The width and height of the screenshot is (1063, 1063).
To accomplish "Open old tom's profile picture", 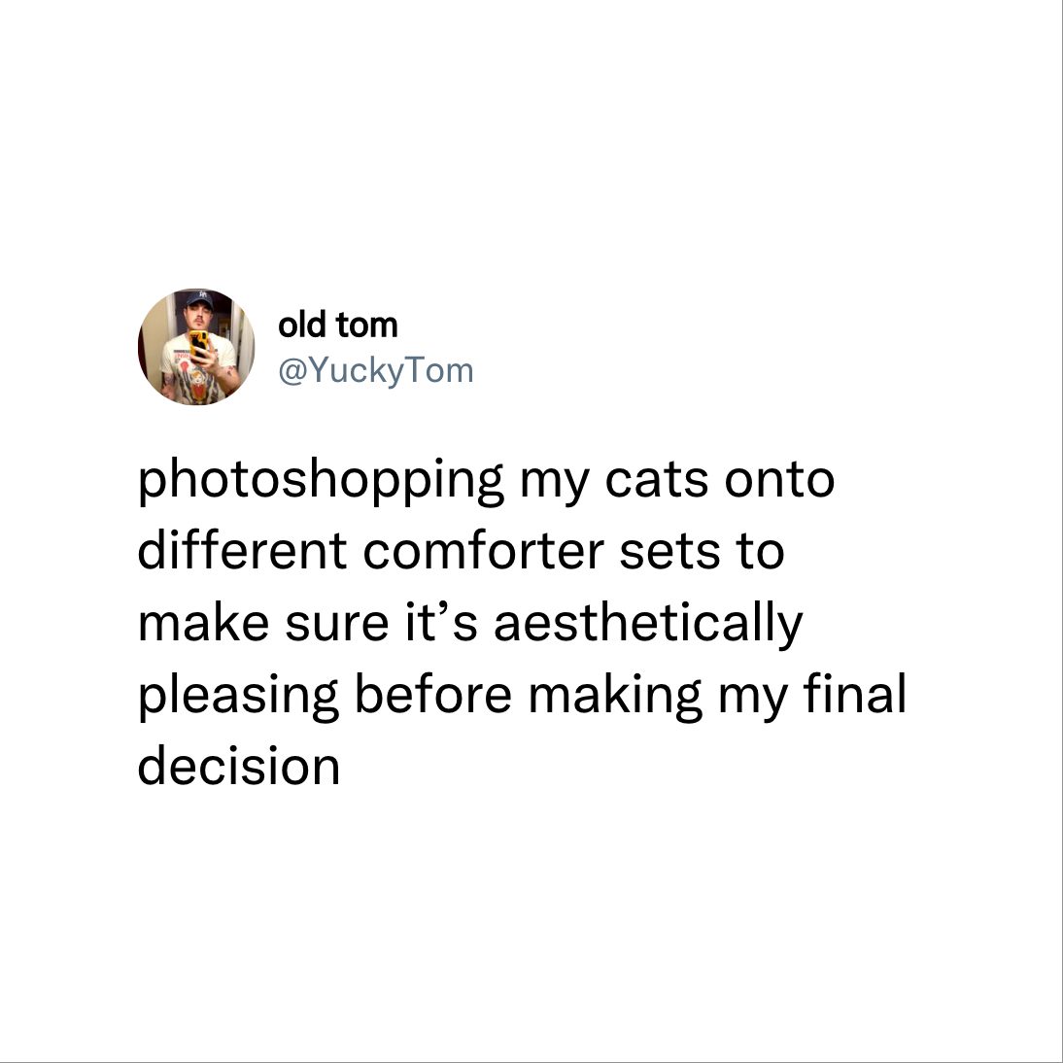I will [196, 347].
